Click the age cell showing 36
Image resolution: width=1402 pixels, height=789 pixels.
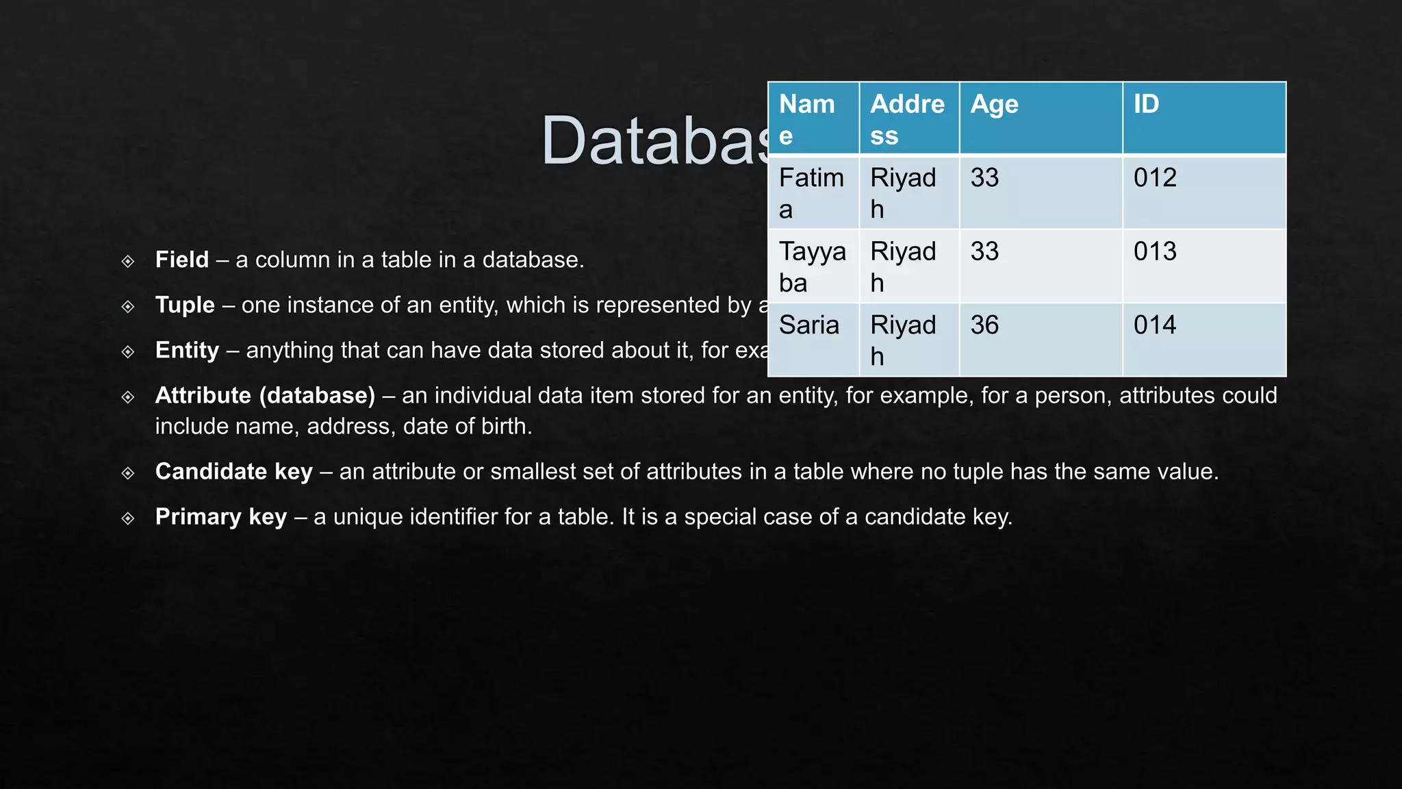(1041, 340)
